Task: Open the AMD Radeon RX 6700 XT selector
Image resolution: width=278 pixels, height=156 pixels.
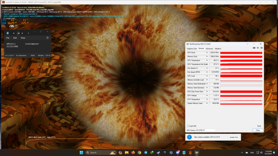Action: point(202,130)
